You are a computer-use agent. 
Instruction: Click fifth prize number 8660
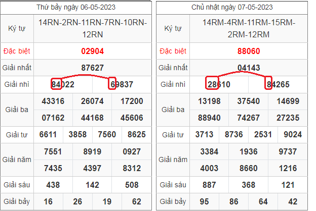tap(249, 168)
